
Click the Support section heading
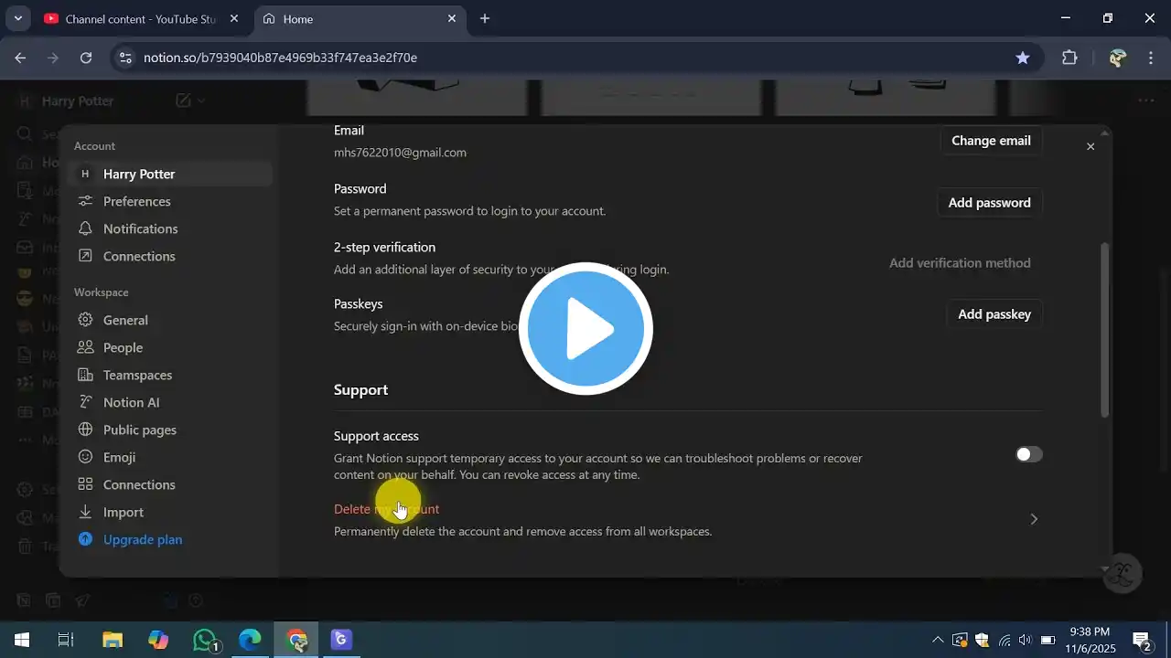360,390
